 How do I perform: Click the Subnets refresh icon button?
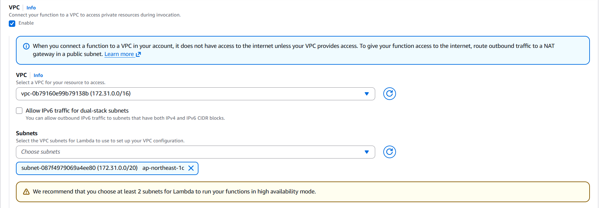389,152
